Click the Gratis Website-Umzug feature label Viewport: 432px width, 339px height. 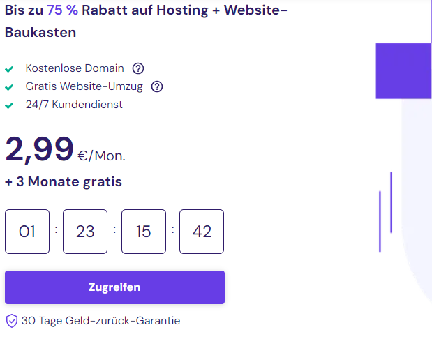84,86
